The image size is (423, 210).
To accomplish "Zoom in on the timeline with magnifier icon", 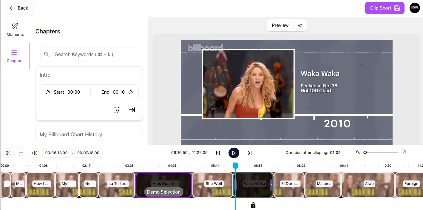I will pos(405,152).
